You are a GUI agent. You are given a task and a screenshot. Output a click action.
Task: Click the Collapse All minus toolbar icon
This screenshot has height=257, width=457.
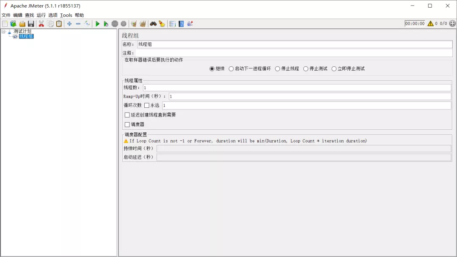tap(78, 24)
